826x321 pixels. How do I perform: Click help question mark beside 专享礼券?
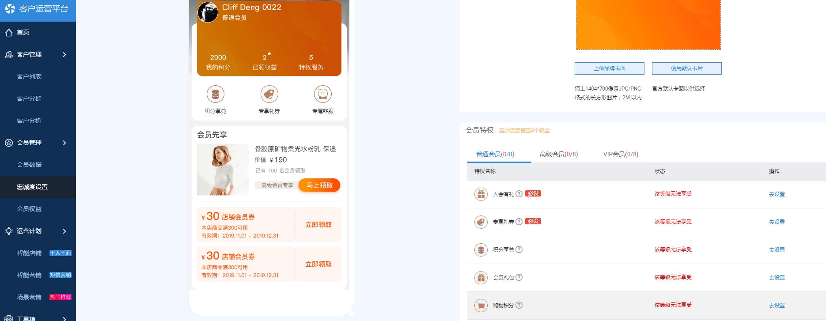(x=519, y=222)
